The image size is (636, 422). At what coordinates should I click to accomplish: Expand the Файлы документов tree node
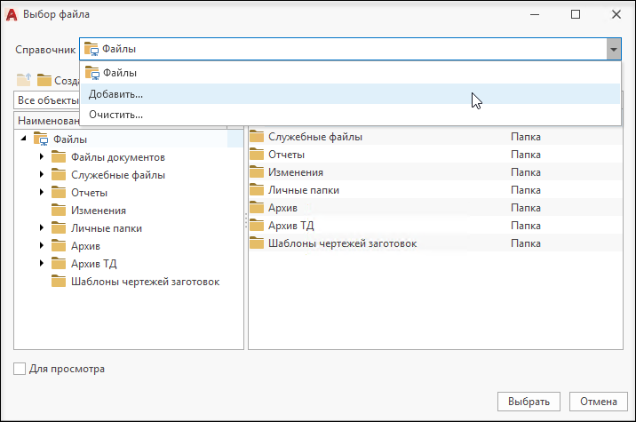coord(42,156)
